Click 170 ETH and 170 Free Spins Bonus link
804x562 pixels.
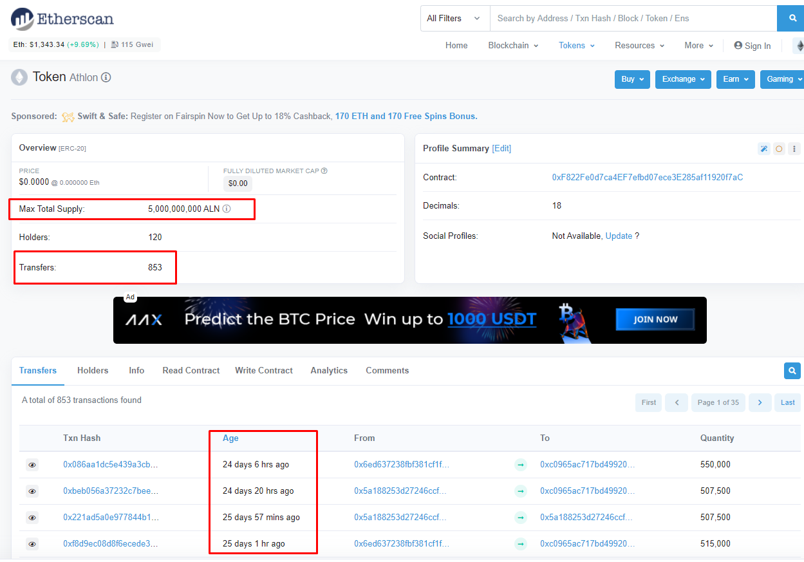click(406, 117)
